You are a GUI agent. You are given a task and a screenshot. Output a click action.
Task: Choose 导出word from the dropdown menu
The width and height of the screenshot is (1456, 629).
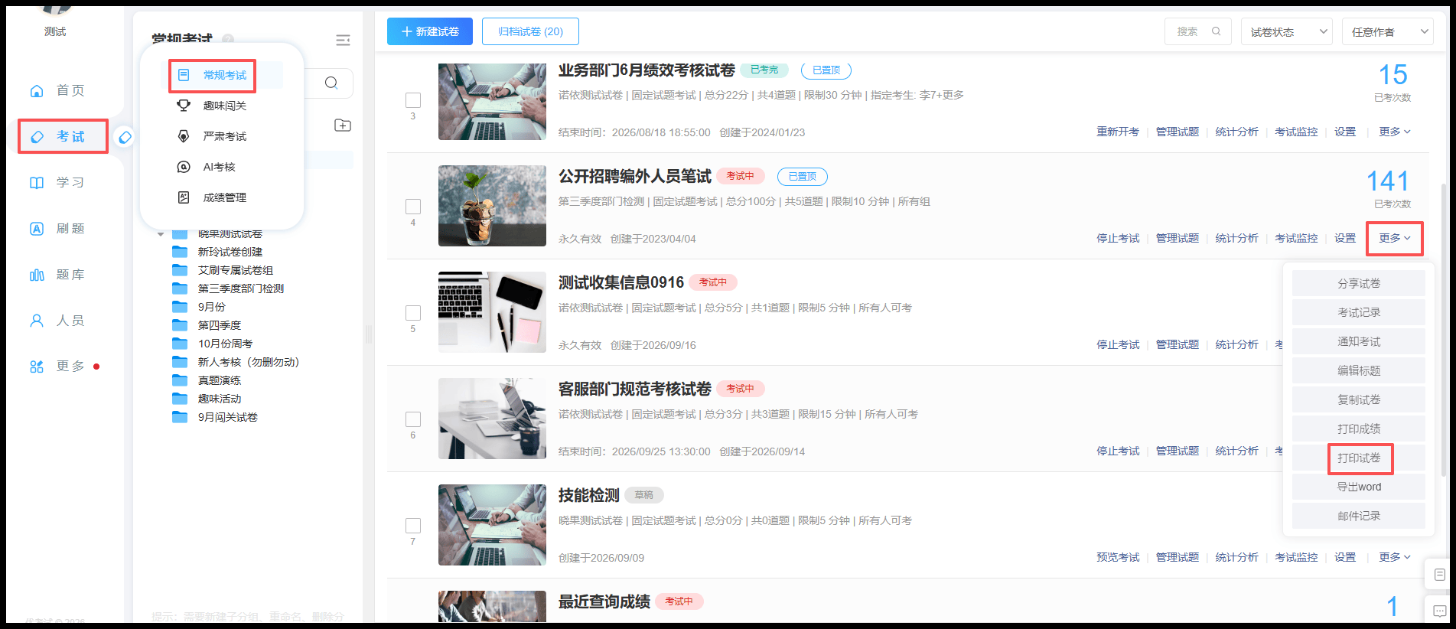pos(1359,487)
